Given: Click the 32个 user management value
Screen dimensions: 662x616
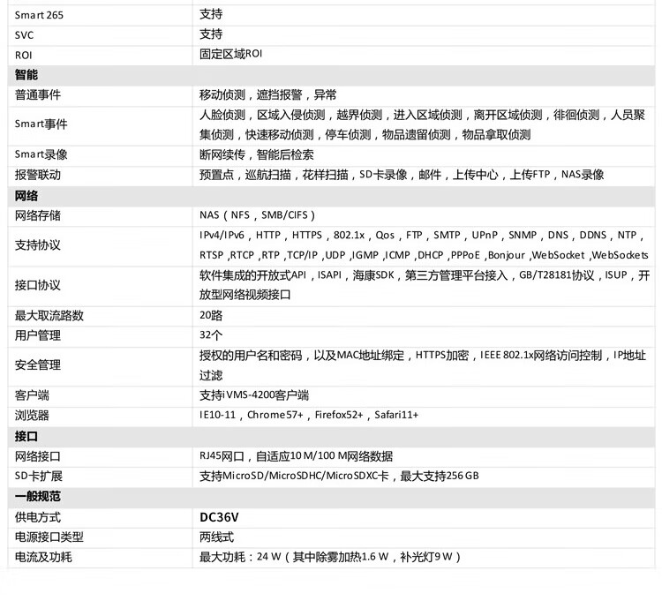Looking at the screenshot, I should coord(210,335).
